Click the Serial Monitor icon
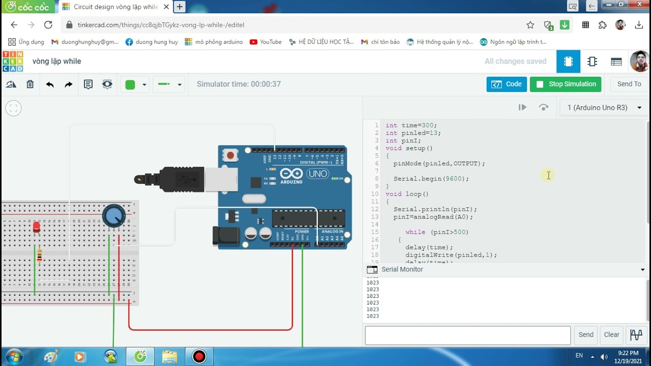The width and height of the screenshot is (651, 366). 372,269
